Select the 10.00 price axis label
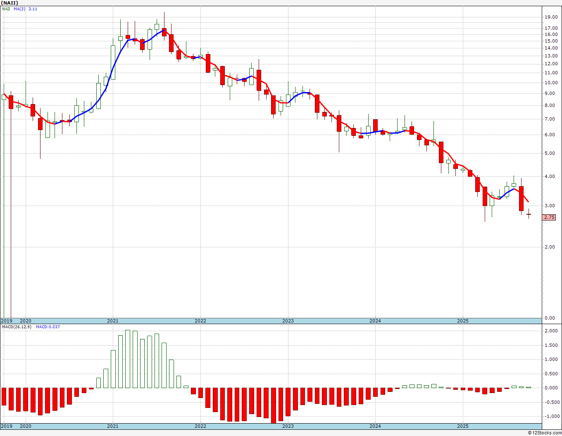 (x=551, y=83)
